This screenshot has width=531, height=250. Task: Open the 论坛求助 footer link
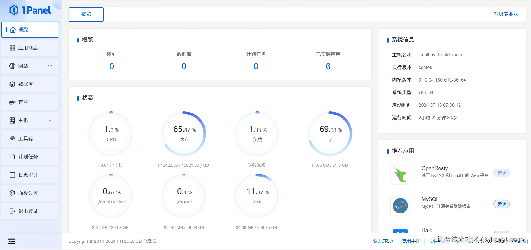point(383,241)
